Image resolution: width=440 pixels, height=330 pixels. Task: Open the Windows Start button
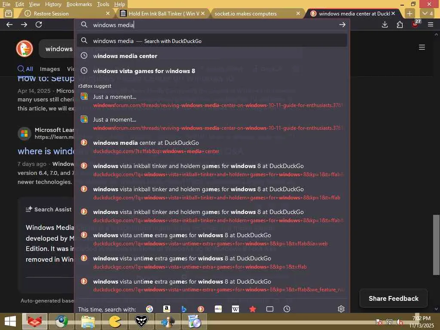pos(10,321)
